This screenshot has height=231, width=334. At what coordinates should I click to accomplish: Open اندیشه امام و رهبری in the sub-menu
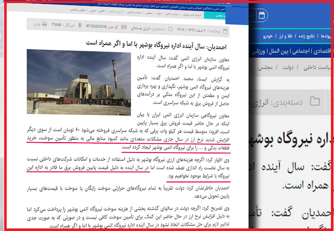(192, 15)
